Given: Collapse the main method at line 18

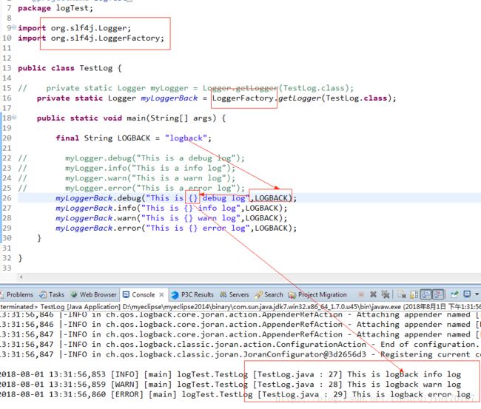Looking at the screenshot, I should [14, 118].
